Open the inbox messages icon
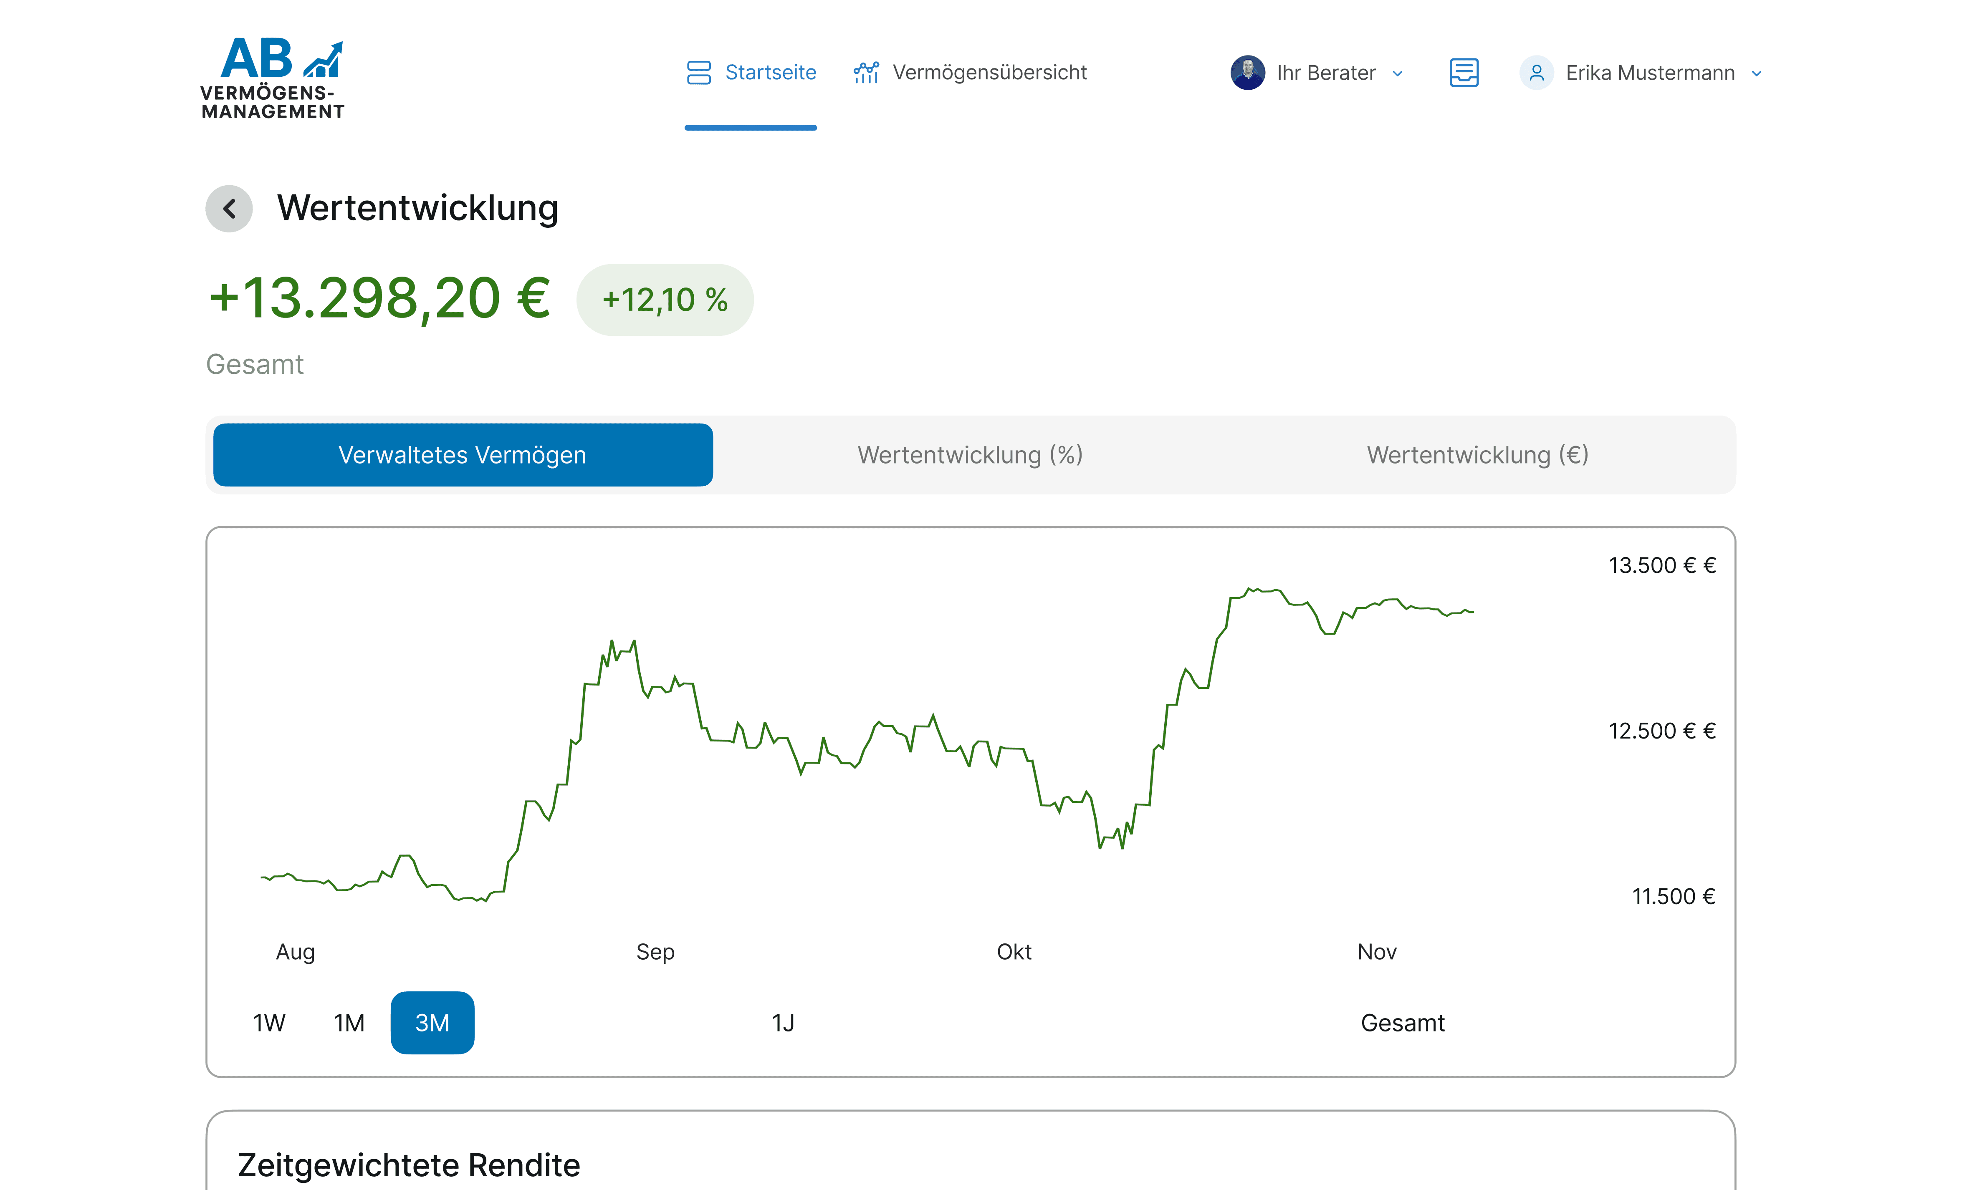Viewport: 1967px width, 1190px height. pyautogui.click(x=1463, y=73)
